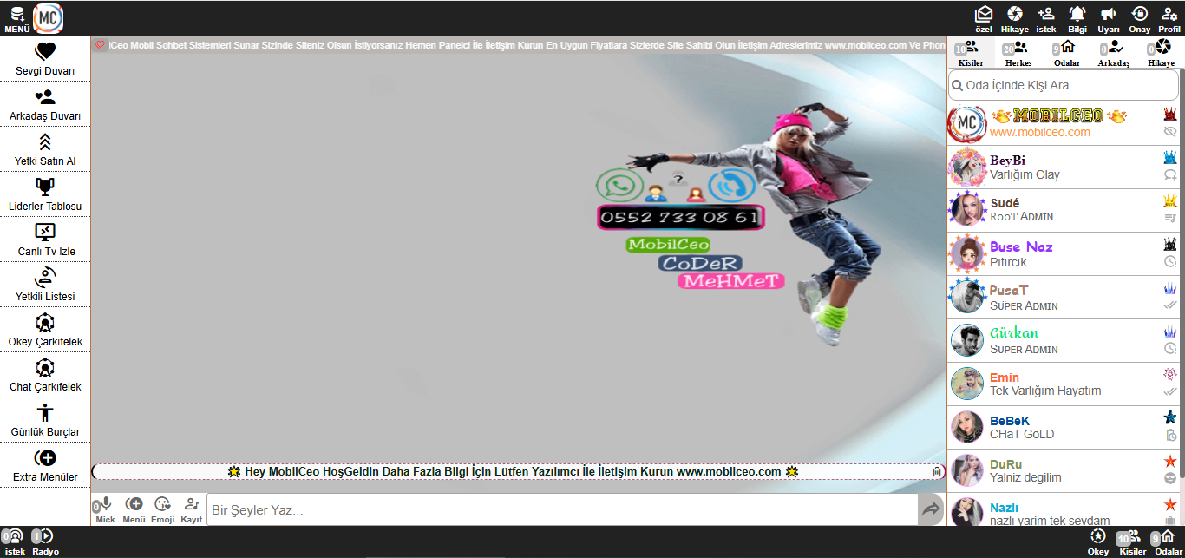1185x558 pixels.
Task: Open the MENÜ database icon
Action: (17, 18)
